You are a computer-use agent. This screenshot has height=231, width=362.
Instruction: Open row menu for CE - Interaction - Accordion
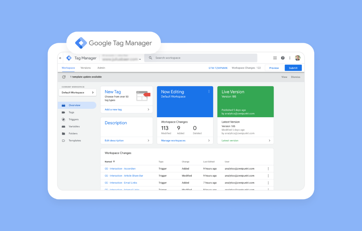[268, 169]
